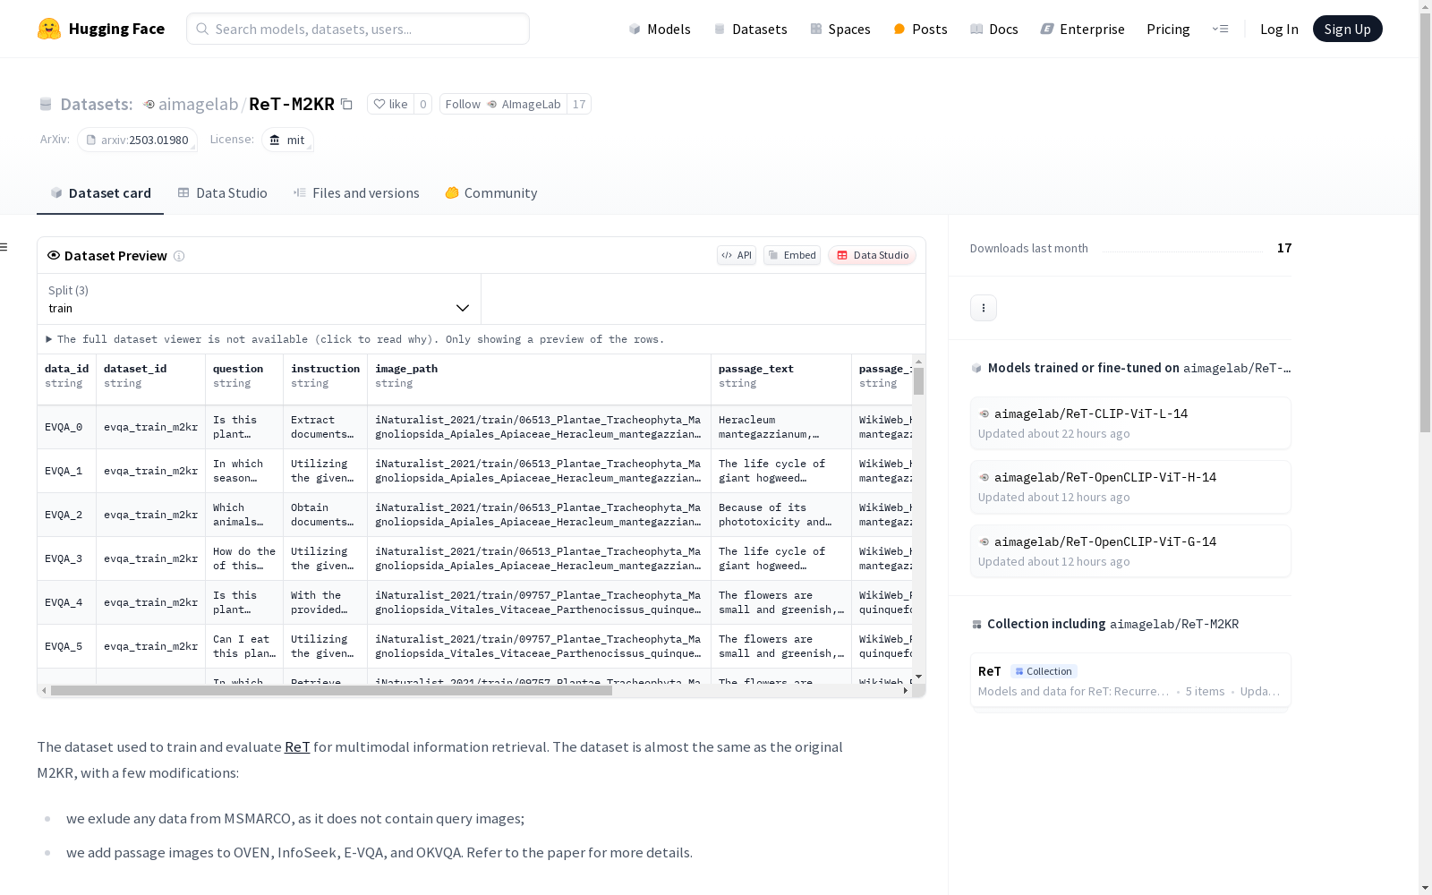This screenshot has width=1432, height=895.
Task: Focus the search models, datasets, users field
Action: (x=358, y=29)
